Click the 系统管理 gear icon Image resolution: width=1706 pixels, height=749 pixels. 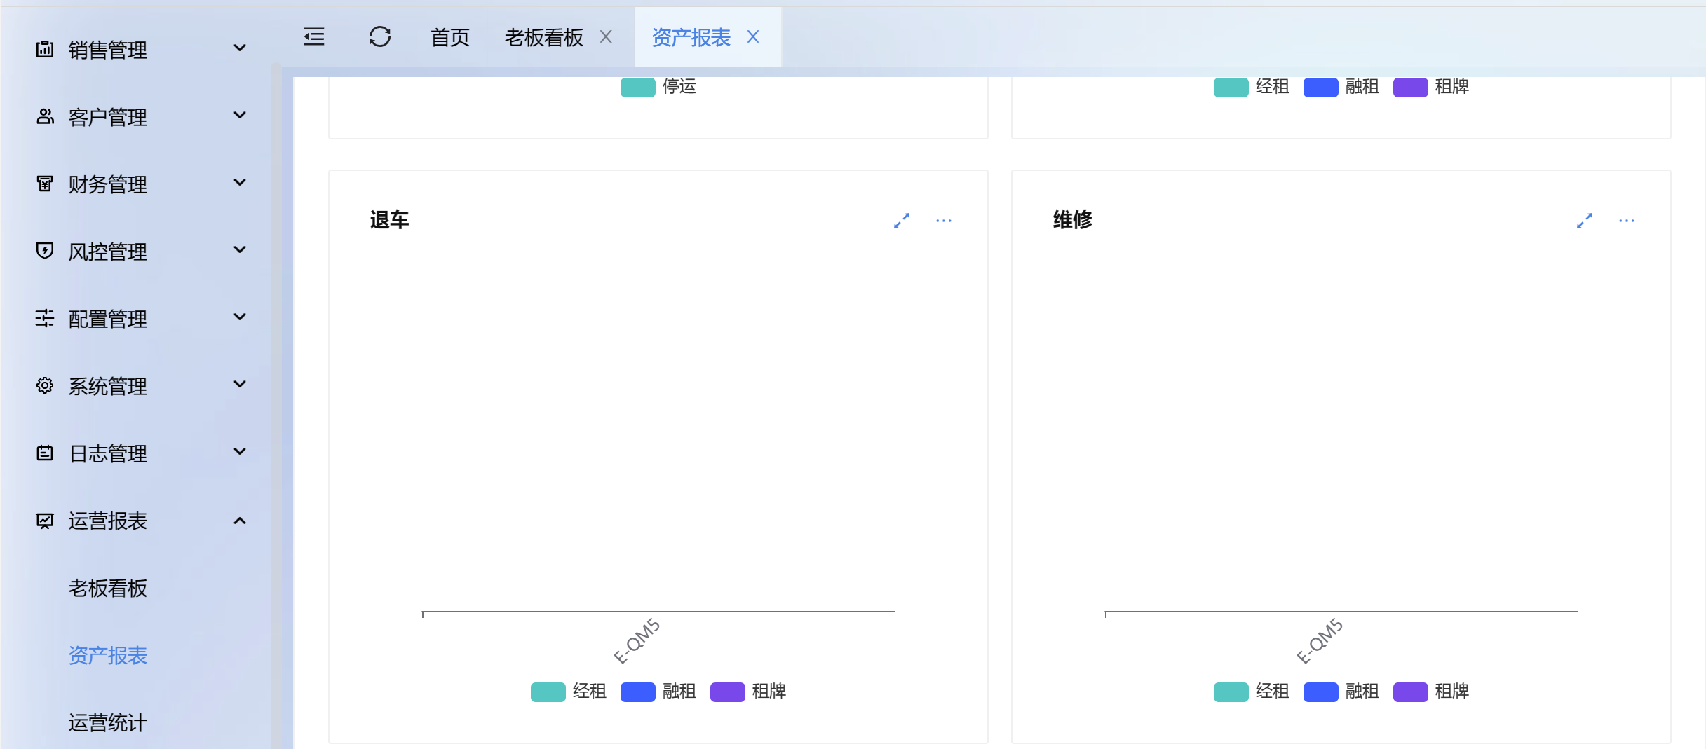(x=45, y=385)
